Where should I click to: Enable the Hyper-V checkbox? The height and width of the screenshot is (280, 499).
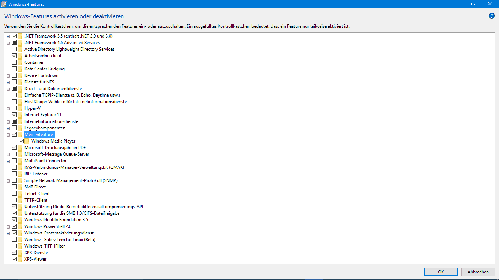point(15,108)
